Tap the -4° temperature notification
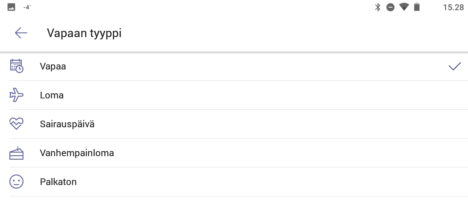 [27, 7]
